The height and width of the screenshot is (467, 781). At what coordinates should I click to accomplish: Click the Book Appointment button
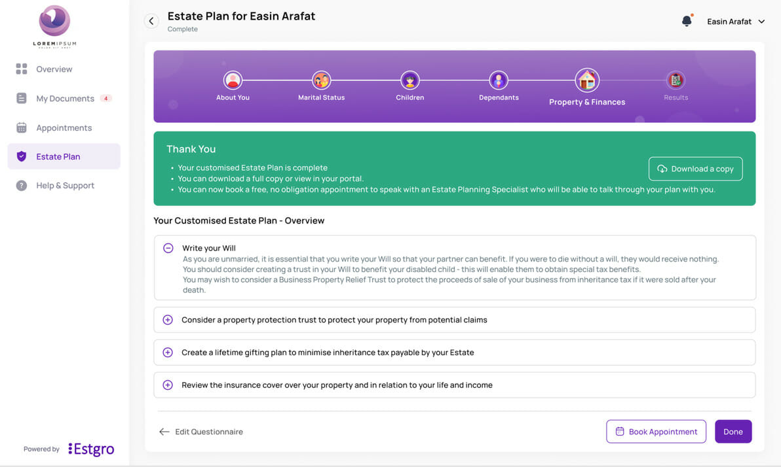tap(656, 431)
